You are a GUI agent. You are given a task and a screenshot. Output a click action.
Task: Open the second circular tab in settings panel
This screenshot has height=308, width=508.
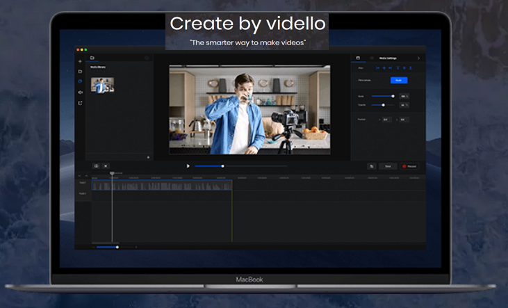[x=372, y=58]
